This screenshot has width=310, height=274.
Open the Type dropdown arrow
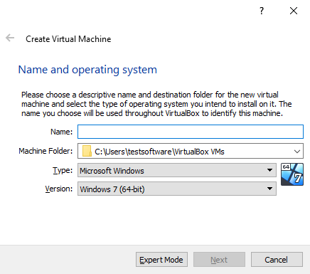click(269, 170)
